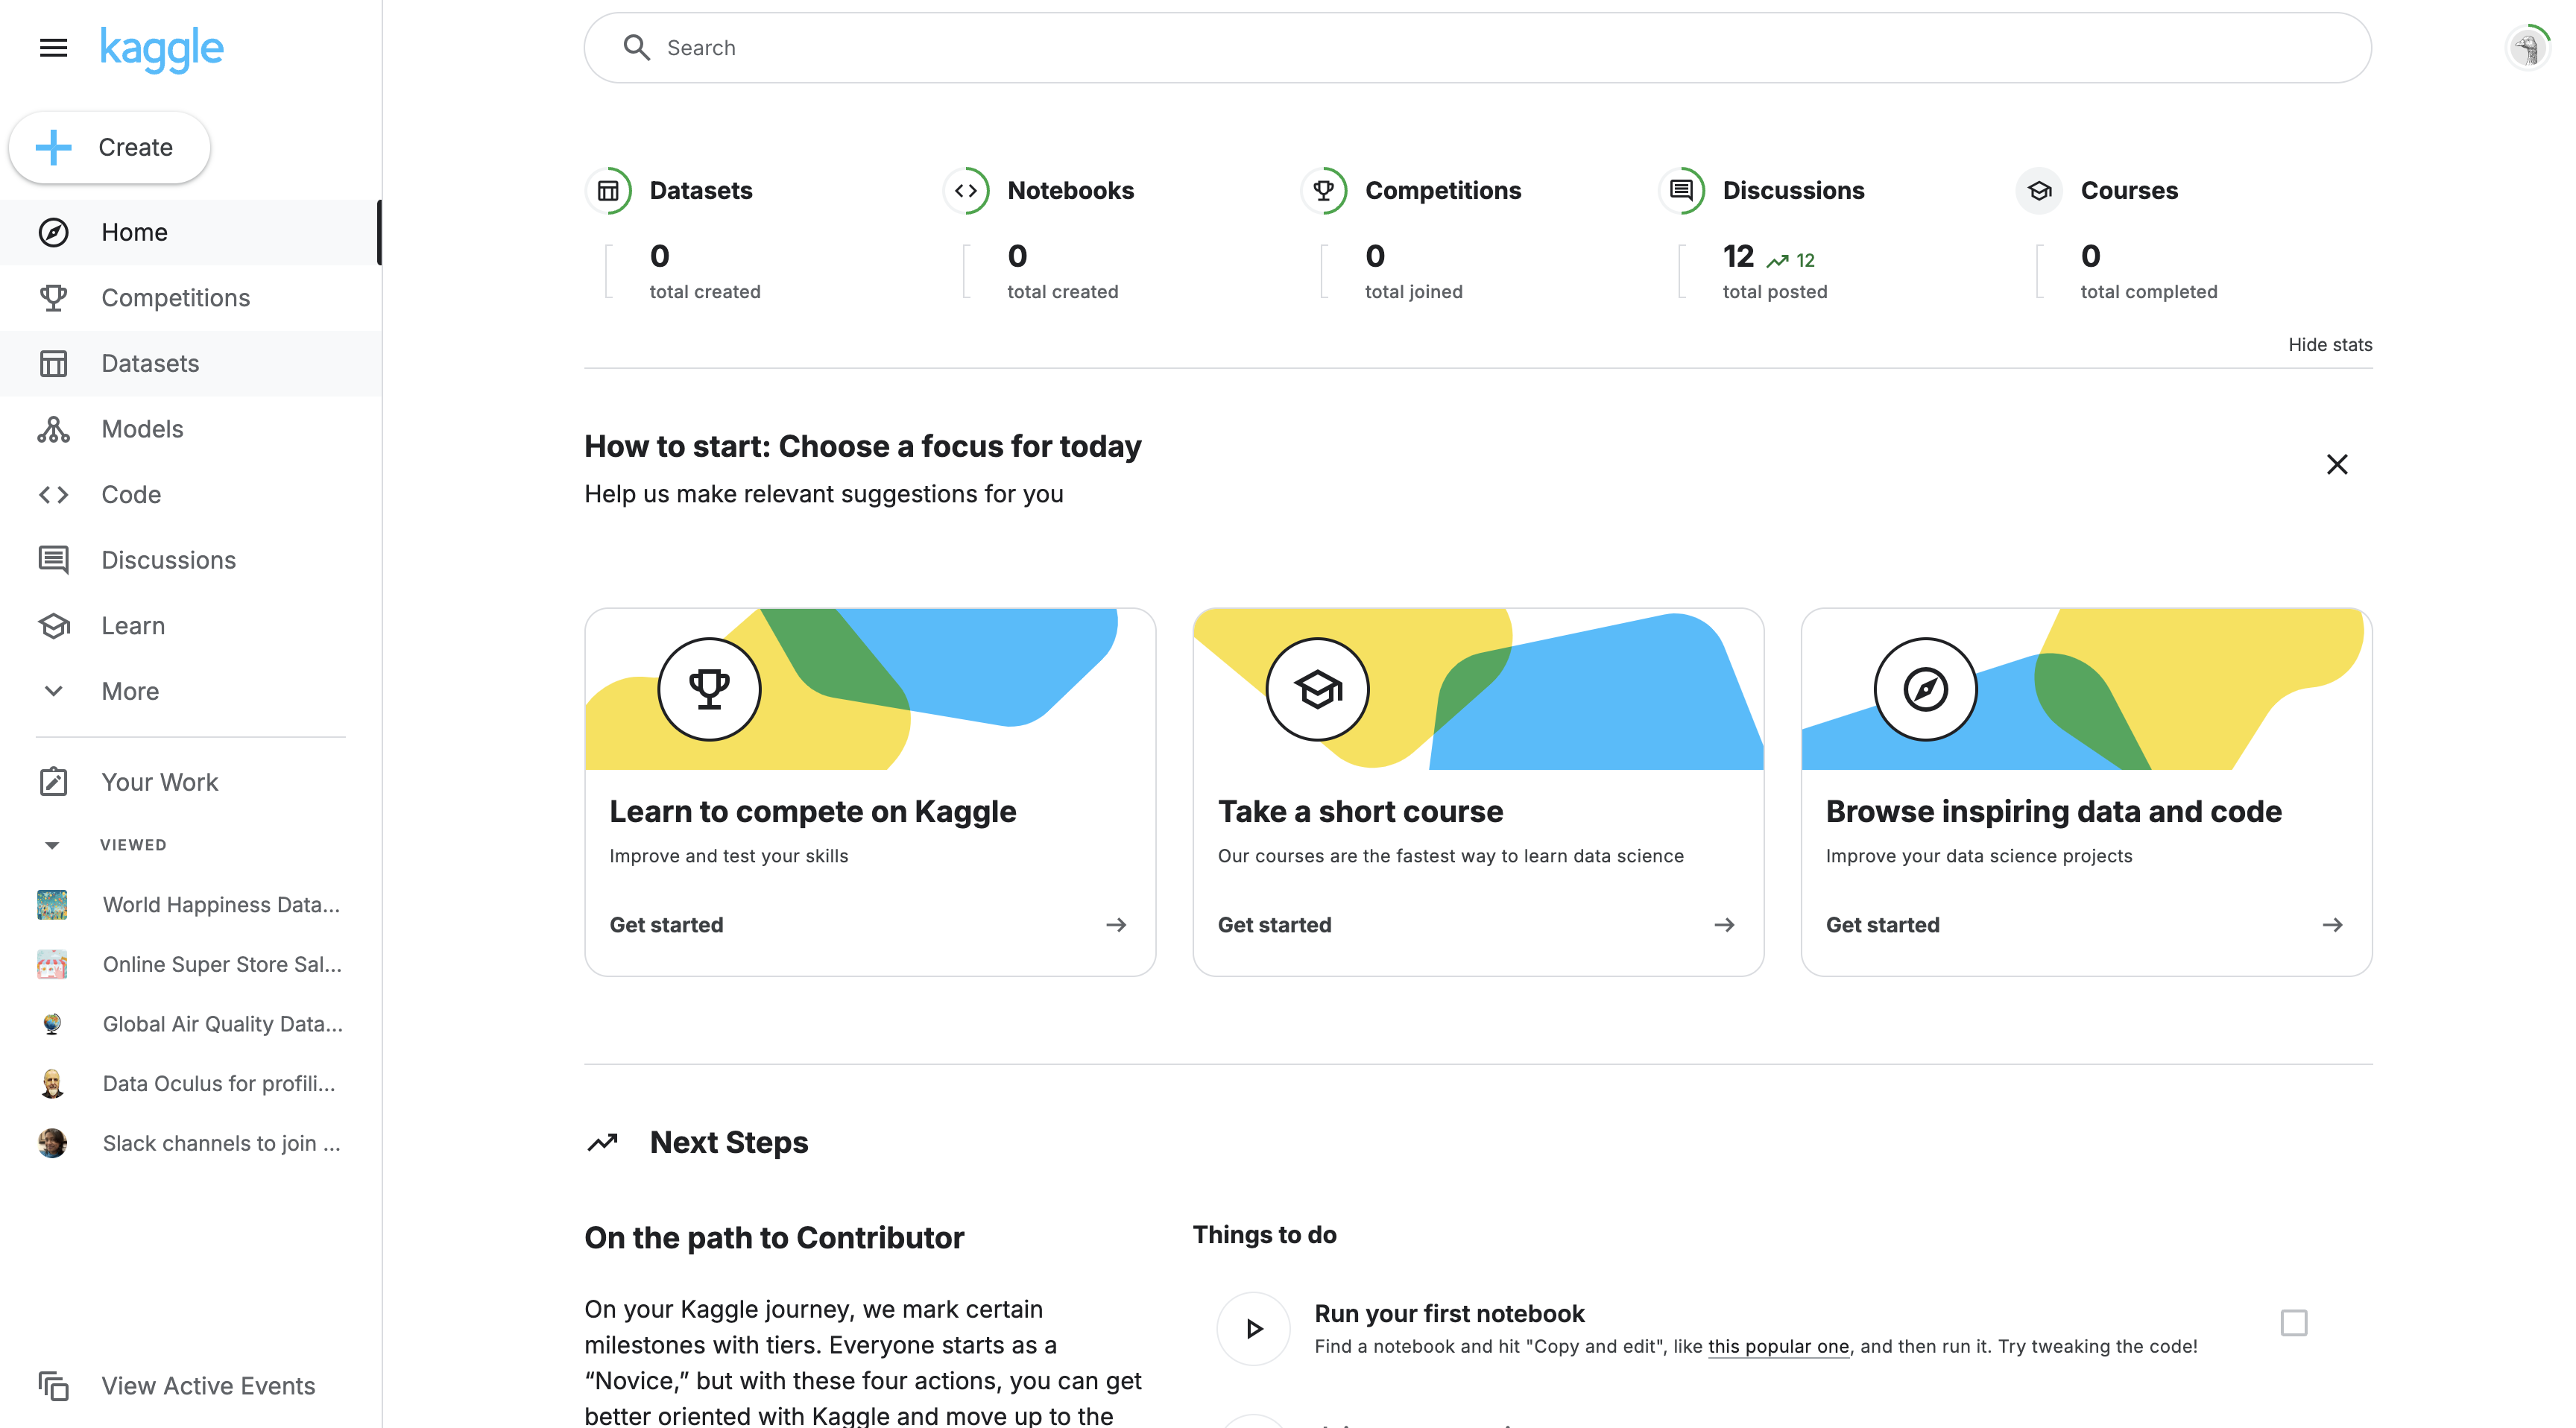Click the Models network icon in sidebar
The width and height of the screenshot is (2576, 1428).
[x=53, y=429]
